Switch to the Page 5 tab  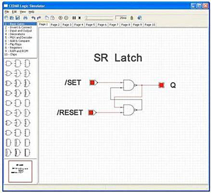(90, 25)
